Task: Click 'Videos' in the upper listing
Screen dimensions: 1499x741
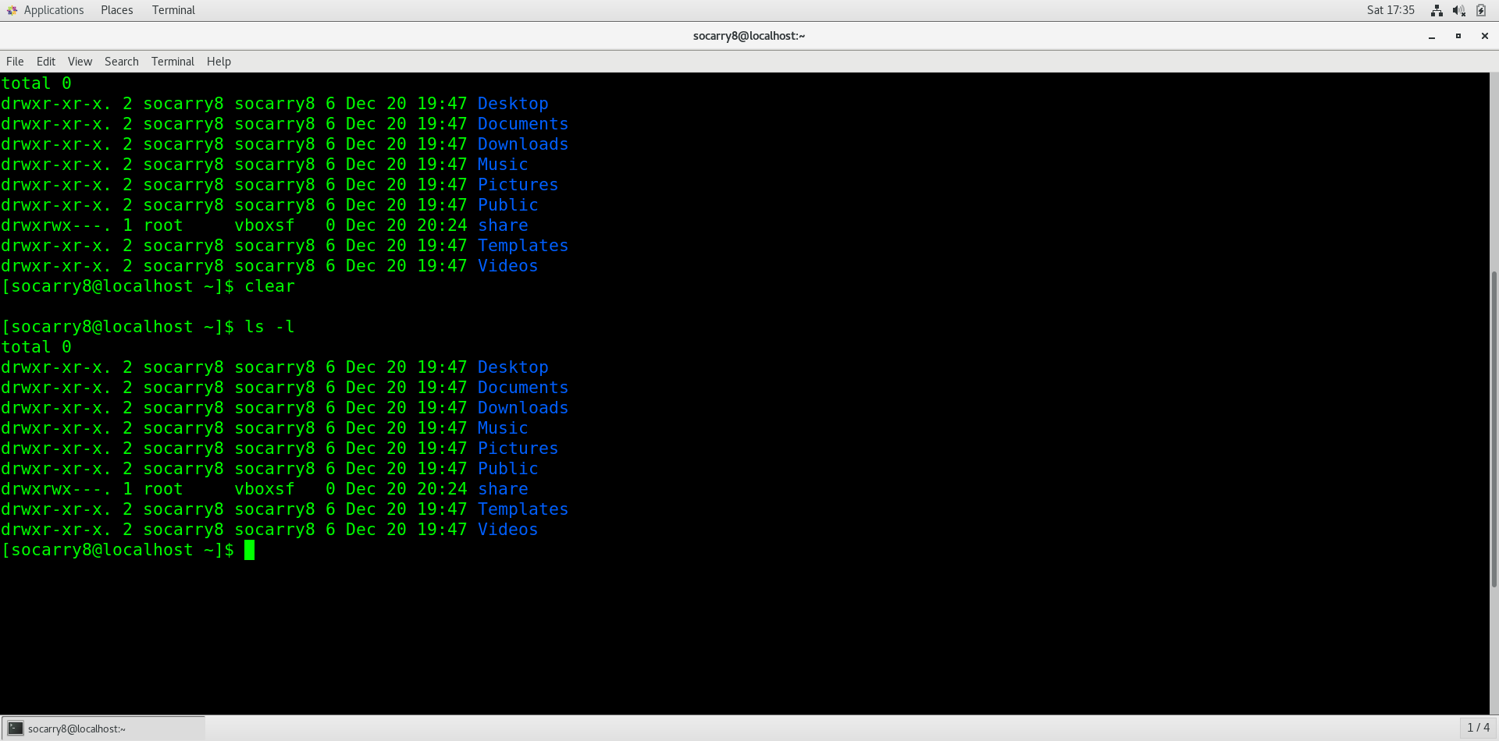Action: coord(507,266)
